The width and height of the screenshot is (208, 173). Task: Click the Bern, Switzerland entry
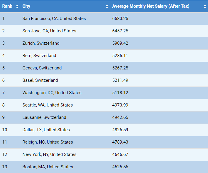[39, 56]
